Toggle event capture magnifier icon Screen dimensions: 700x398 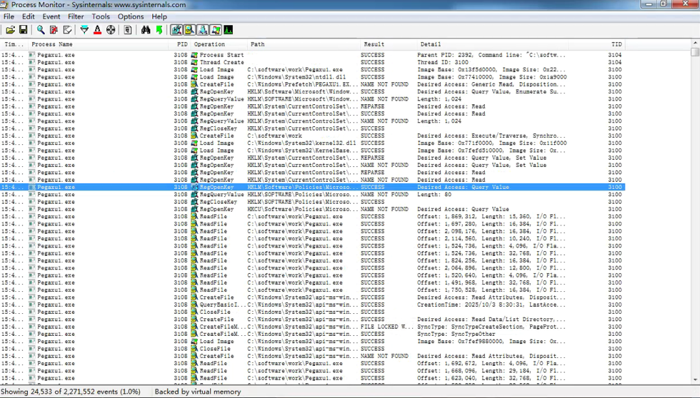click(x=41, y=30)
